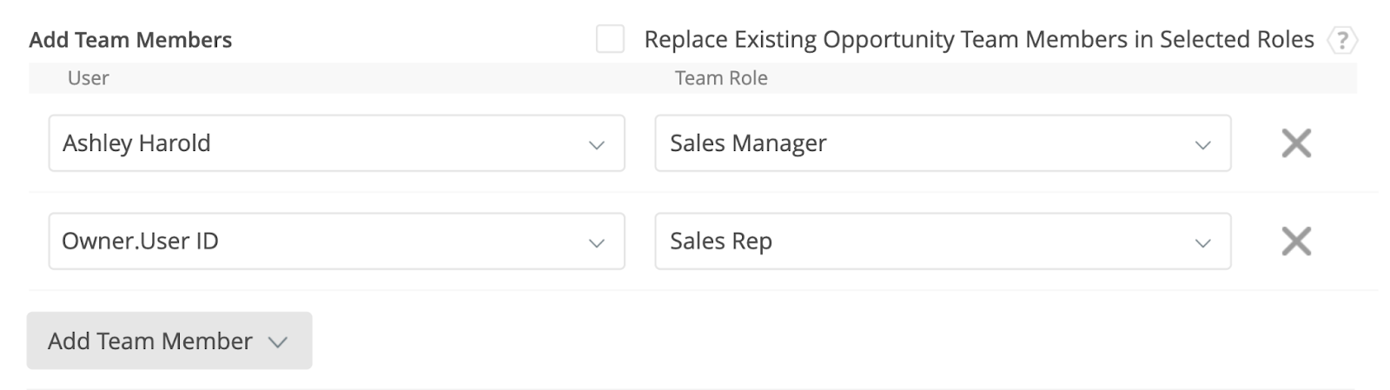Open the Sales Rep team role dropdown
This screenshot has height=390, width=1390.
click(942, 241)
